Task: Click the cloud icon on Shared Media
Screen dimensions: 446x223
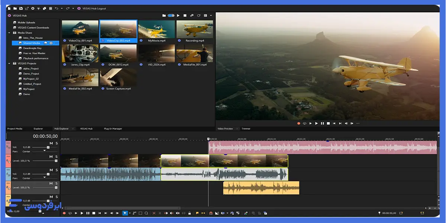Action: [x=46, y=43]
